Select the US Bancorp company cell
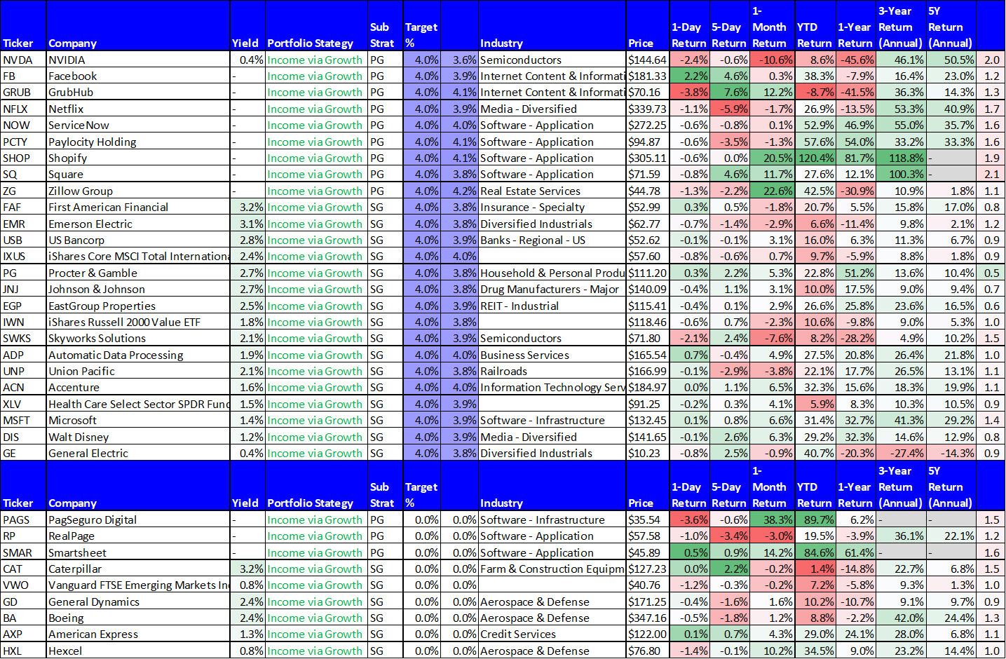This screenshot has width=1006, height=659. point(138,240)
